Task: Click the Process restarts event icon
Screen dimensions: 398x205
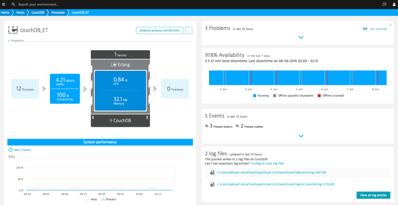Action: 207,126
